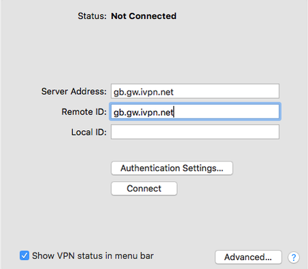Viewport: 308px width, 269px height.
Task: Click the gb.gw.ivpn.net text in Remote ID
Action: click(x=143, y=112)
